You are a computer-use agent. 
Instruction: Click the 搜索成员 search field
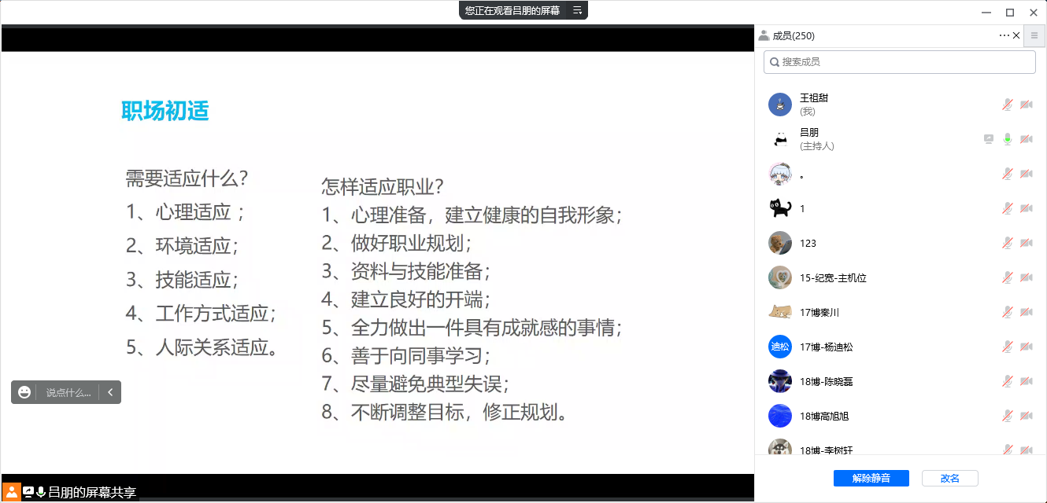point(899,62)
